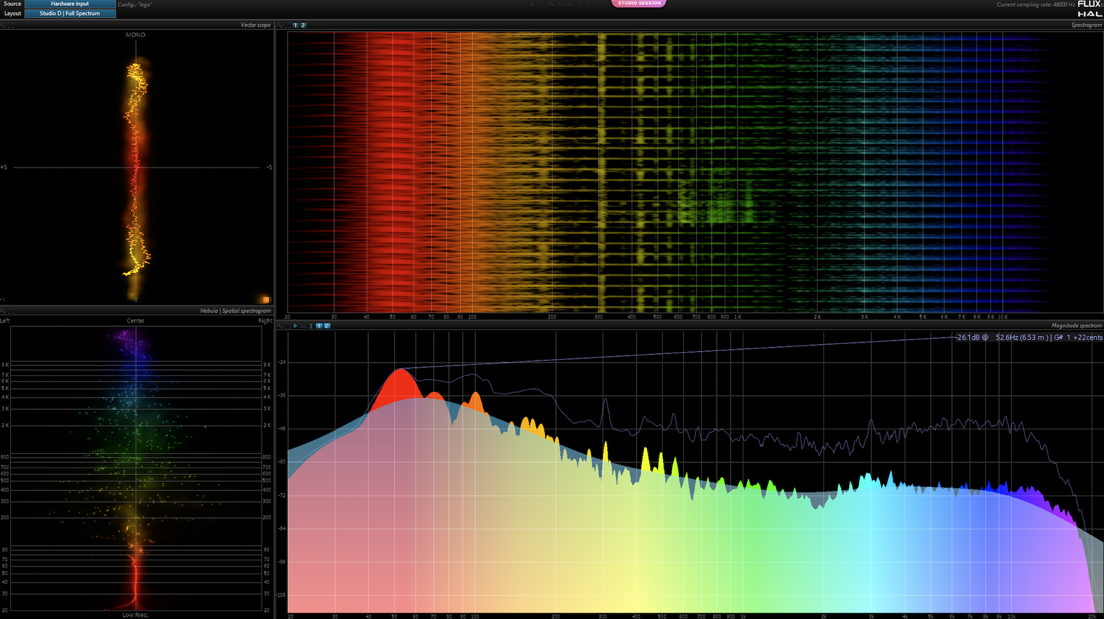This screenshot has height=619, width=1104.
Task: Open Nebula spatial spectrogram settings icon
Action: 3,311
